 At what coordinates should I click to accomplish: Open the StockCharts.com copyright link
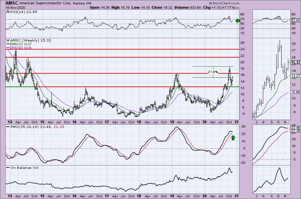[x=224, y=3]
